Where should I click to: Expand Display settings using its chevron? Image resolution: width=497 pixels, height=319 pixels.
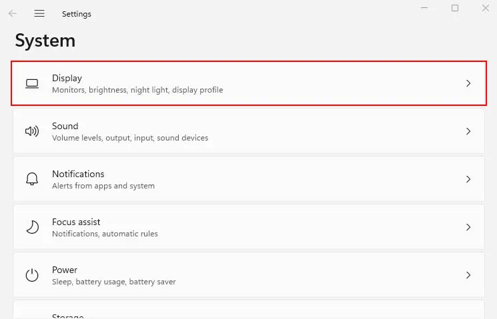pyautogui.click(x=468, y=84)
